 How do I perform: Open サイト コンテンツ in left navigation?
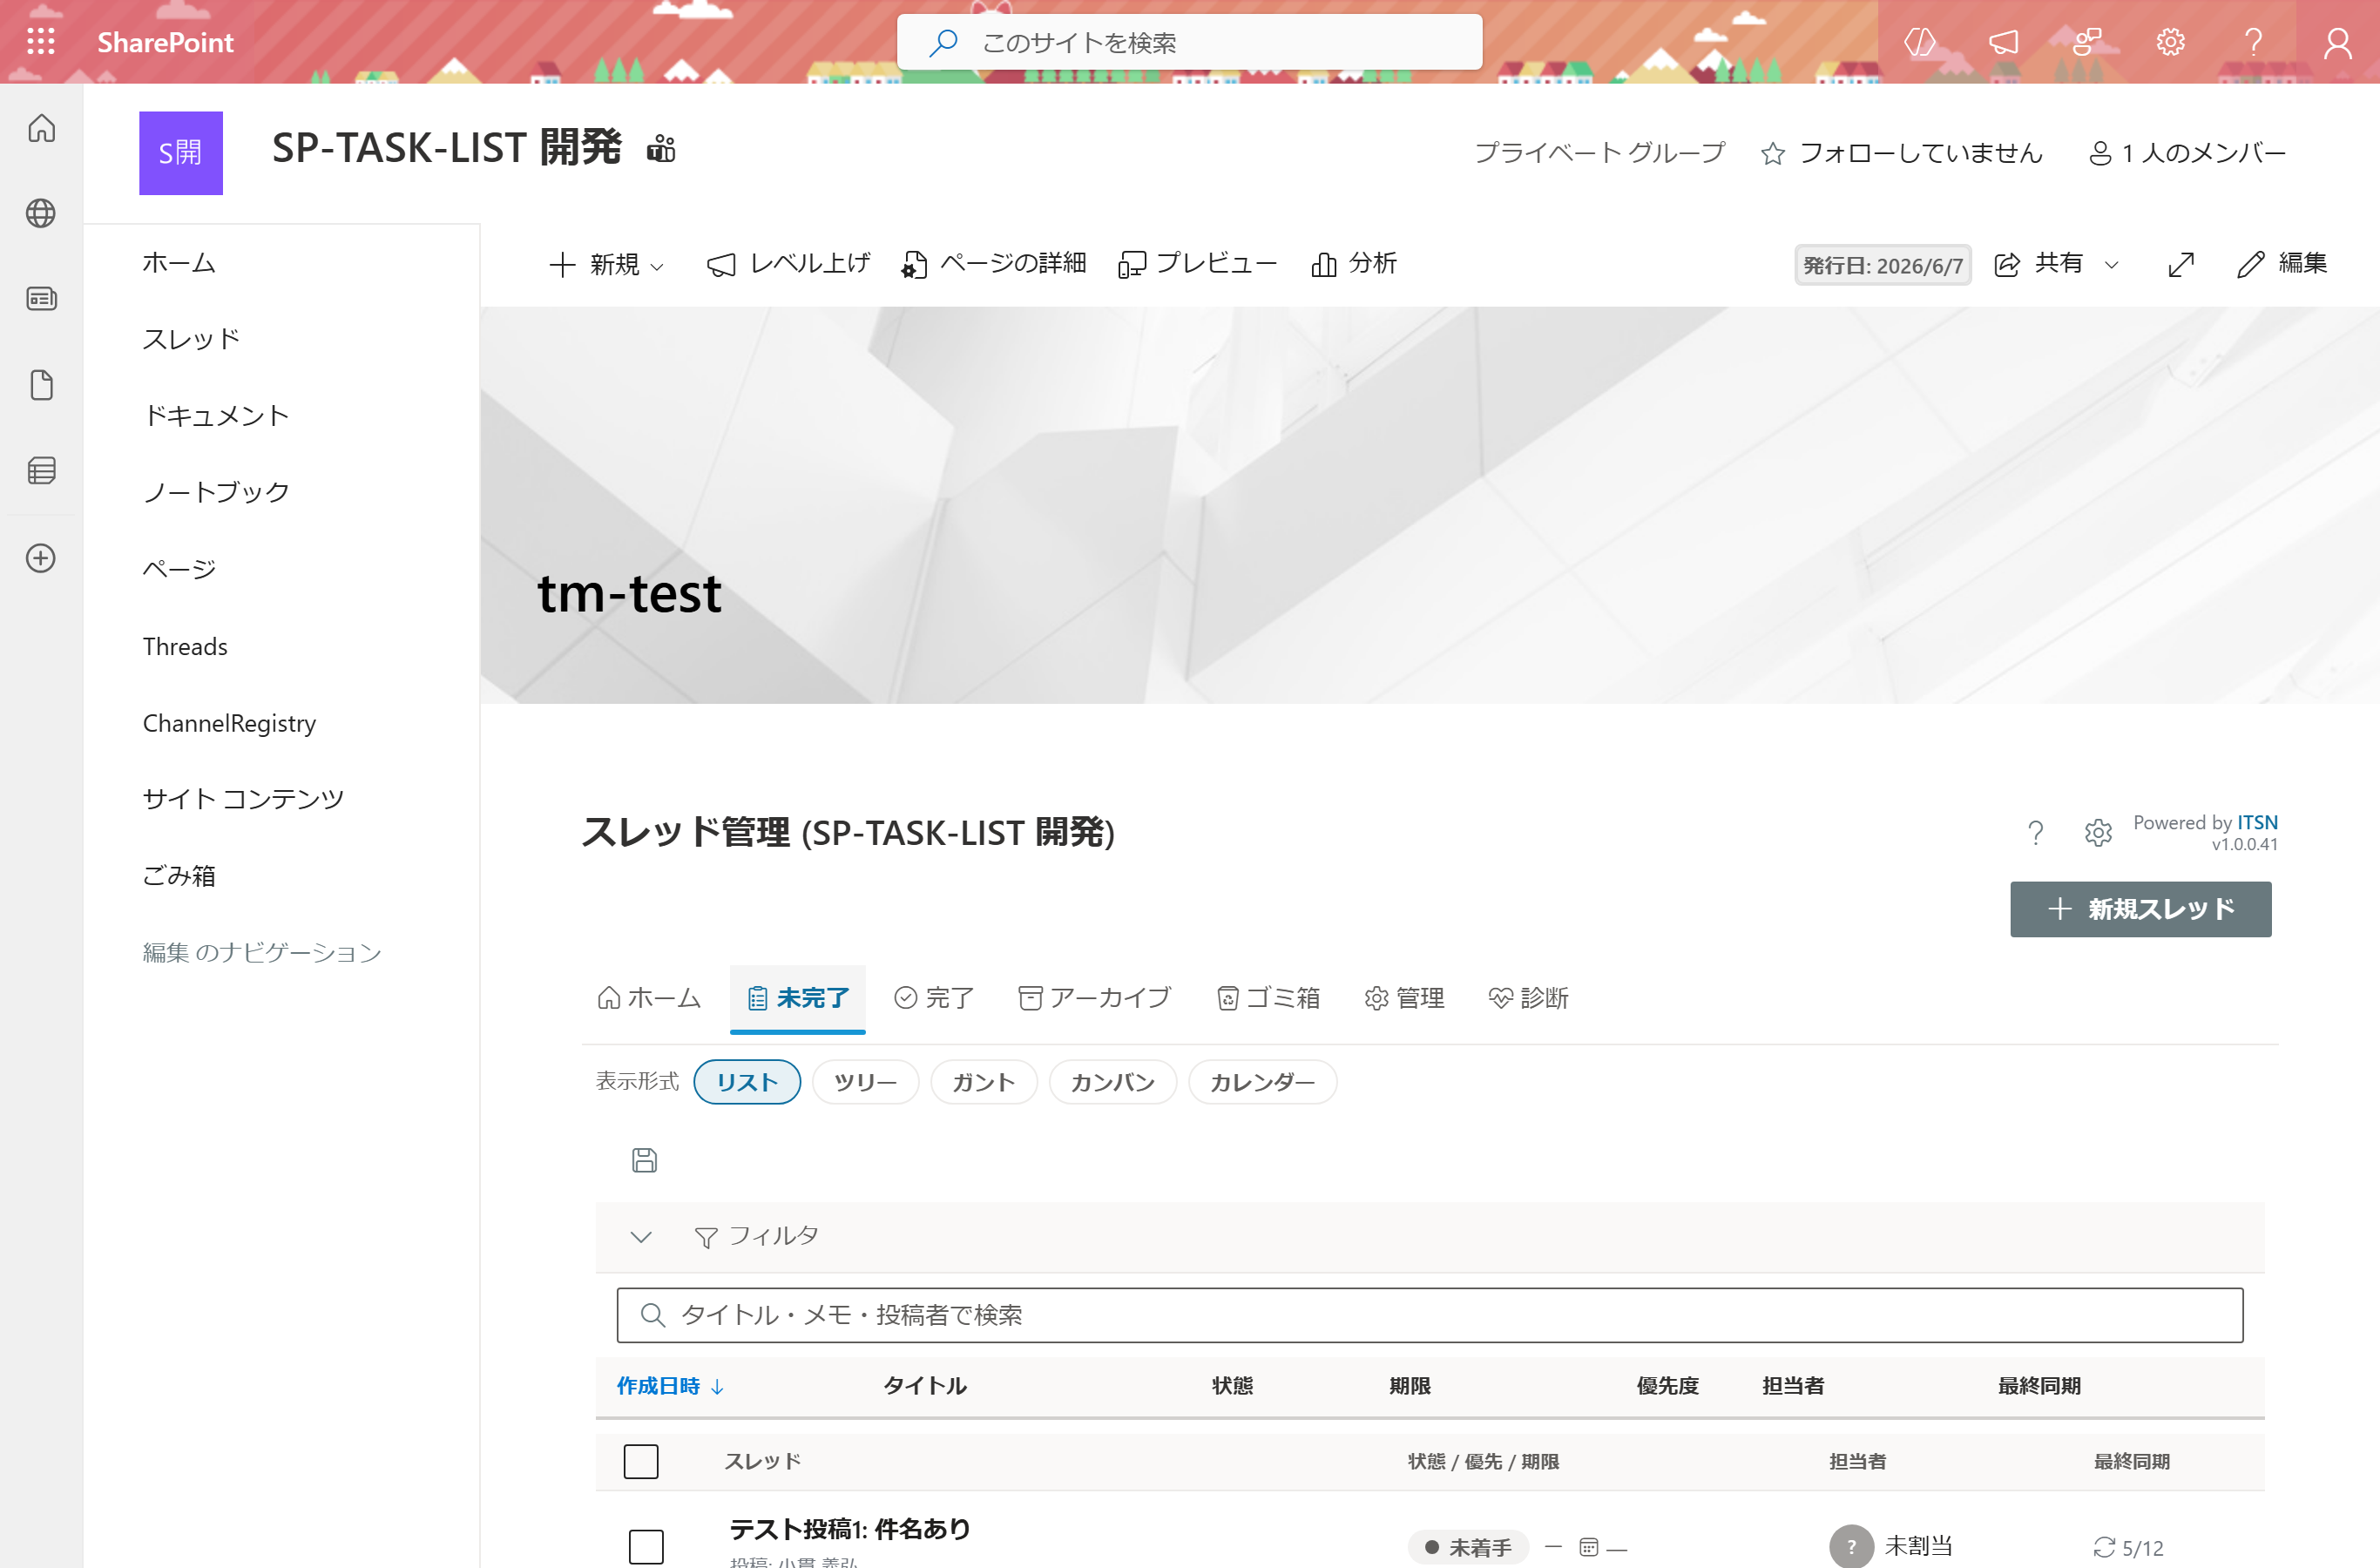click(243, 799)
